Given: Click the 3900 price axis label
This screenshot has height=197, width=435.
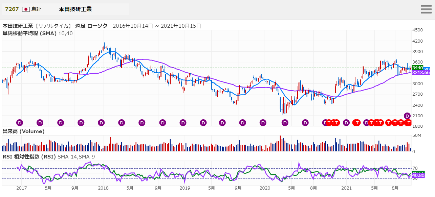Looking at the screenshot, I should (418, 52).
